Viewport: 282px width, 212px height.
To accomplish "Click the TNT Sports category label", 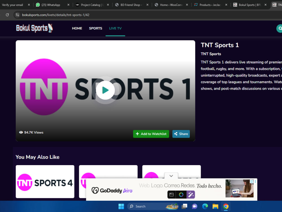I will click(211, 54).
